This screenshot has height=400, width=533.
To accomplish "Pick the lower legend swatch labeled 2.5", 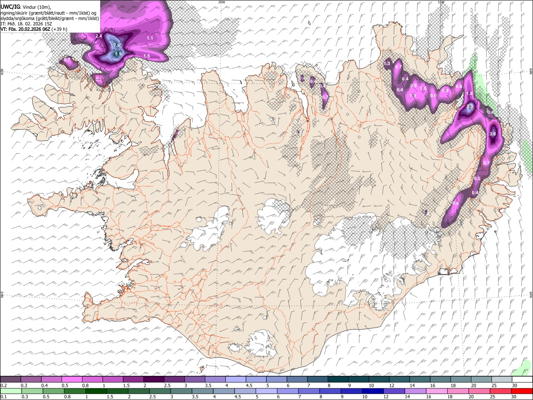I will click(159, 391).
